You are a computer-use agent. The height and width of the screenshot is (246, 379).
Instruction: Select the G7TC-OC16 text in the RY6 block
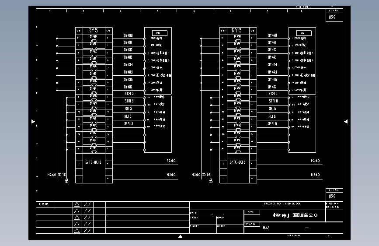[x=237, y=162]
